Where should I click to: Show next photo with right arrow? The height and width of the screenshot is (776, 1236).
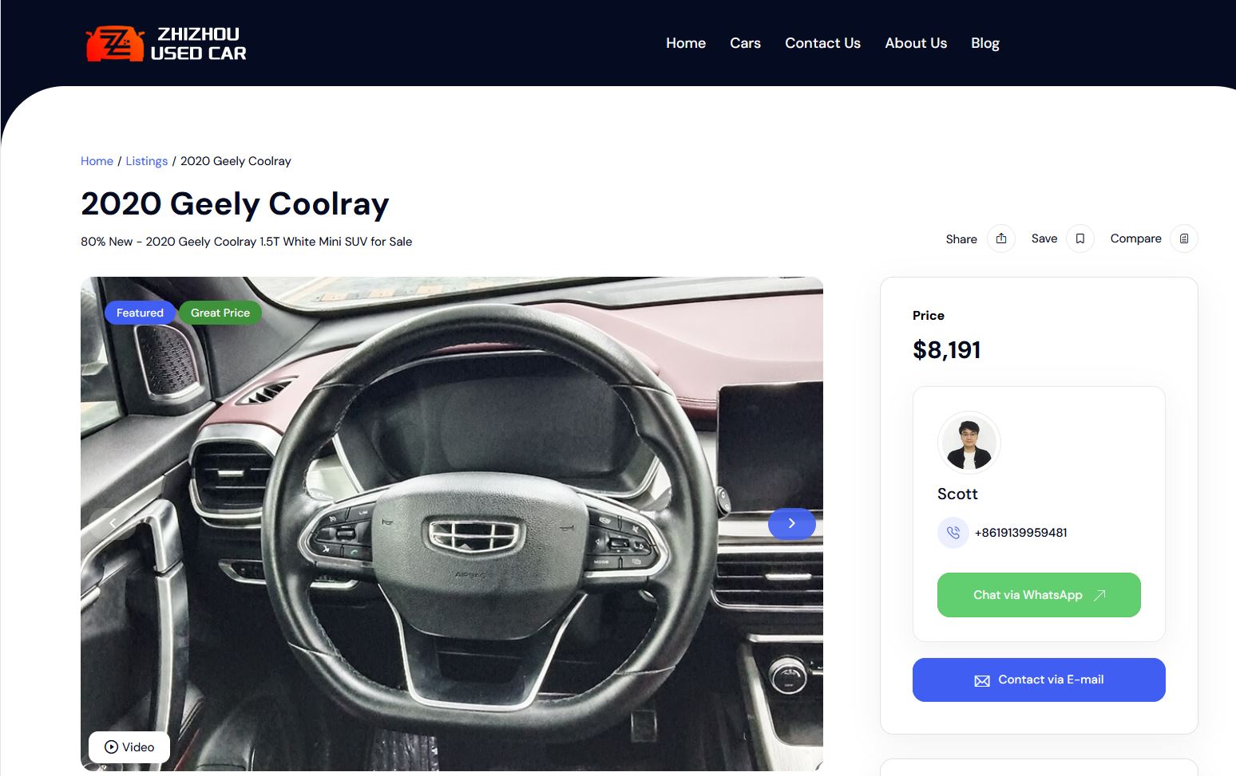[791, 523]
